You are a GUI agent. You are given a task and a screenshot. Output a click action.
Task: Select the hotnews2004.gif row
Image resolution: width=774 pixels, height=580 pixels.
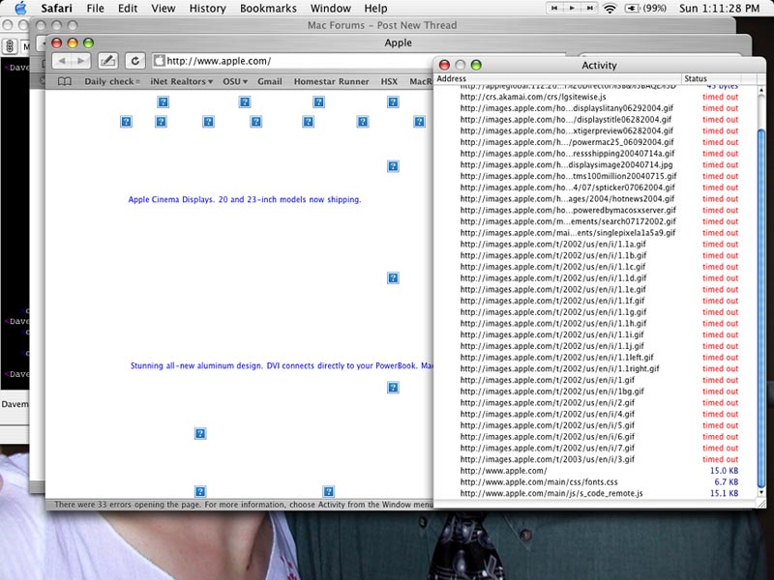click(595, 199)
